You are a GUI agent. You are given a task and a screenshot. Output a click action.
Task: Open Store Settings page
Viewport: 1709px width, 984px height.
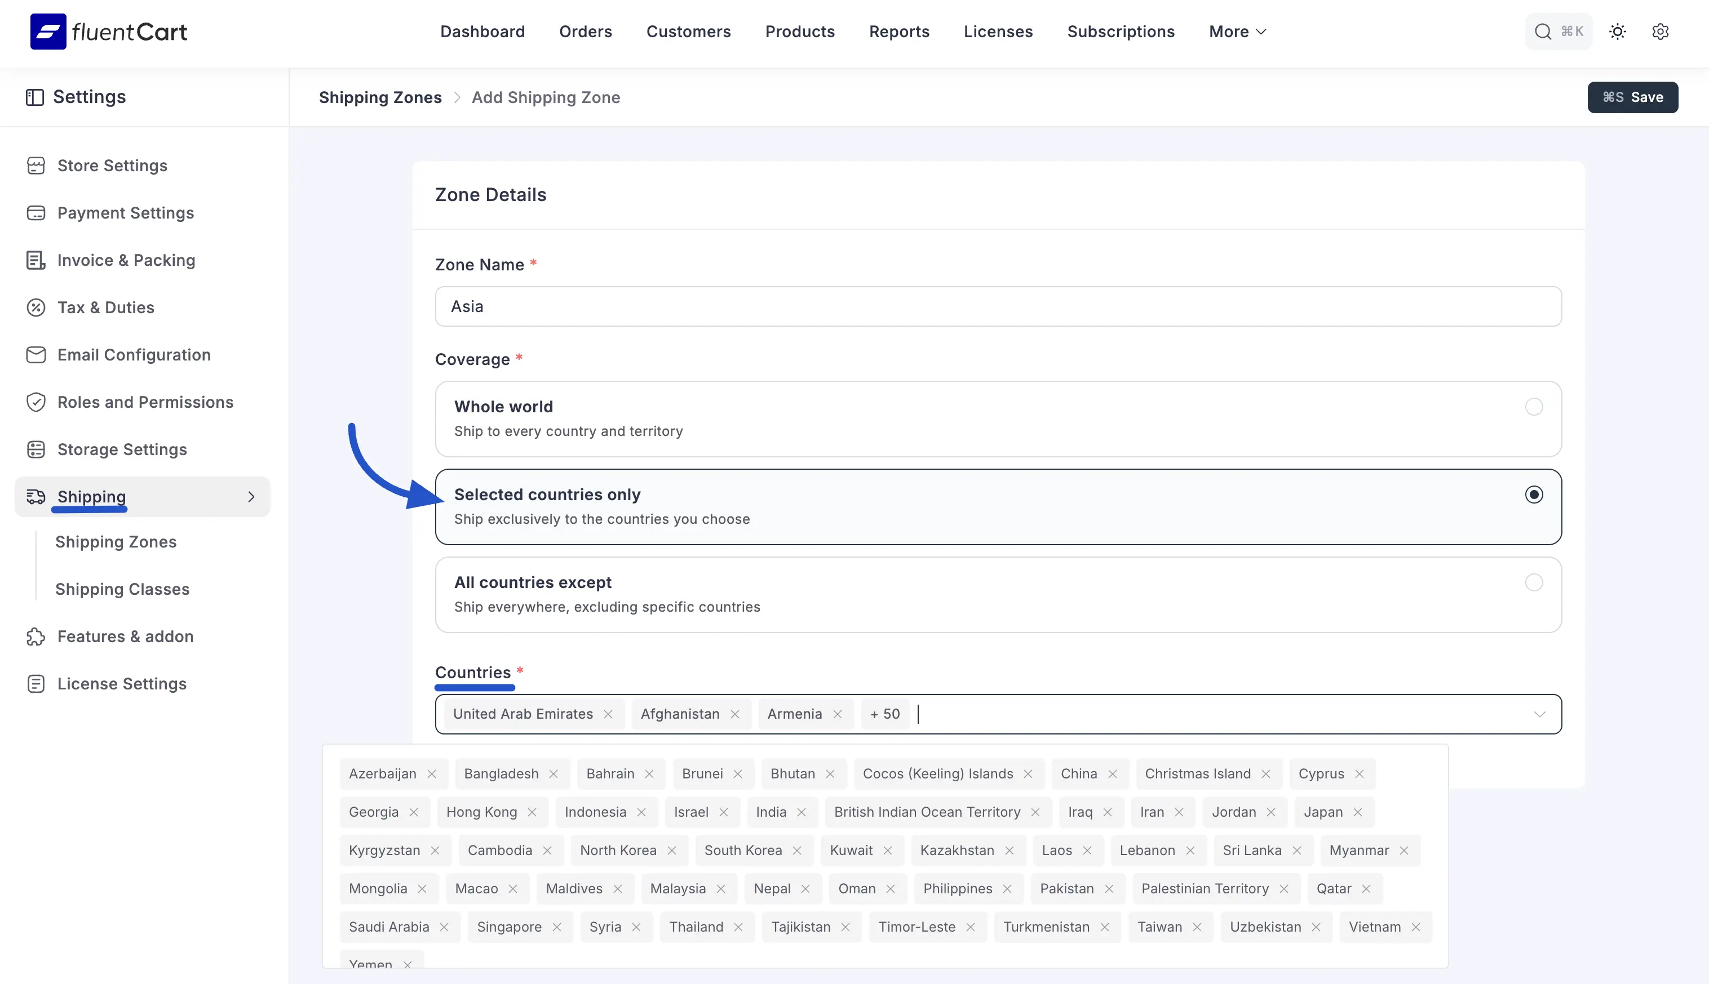click(112, 166)
